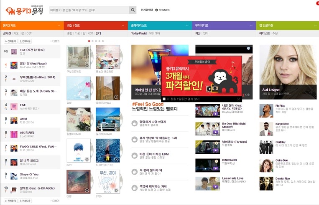Click bottom 전체다운 button
This screenshot has width=319, height=205.
[x=25, y=201]
